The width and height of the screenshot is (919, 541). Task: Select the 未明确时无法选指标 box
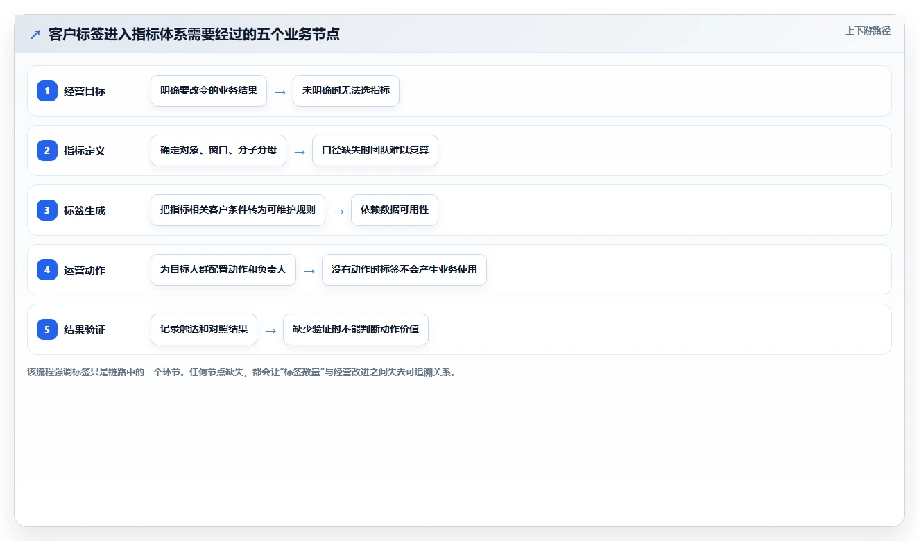coord(346,91)
